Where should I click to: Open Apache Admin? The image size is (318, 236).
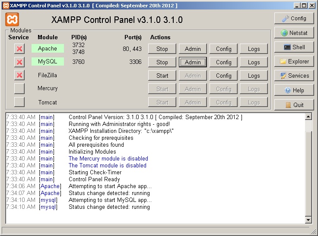pos(193,49)
